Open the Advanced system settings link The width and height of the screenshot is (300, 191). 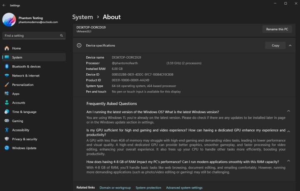pyautogui.click(x=184, y=188)
